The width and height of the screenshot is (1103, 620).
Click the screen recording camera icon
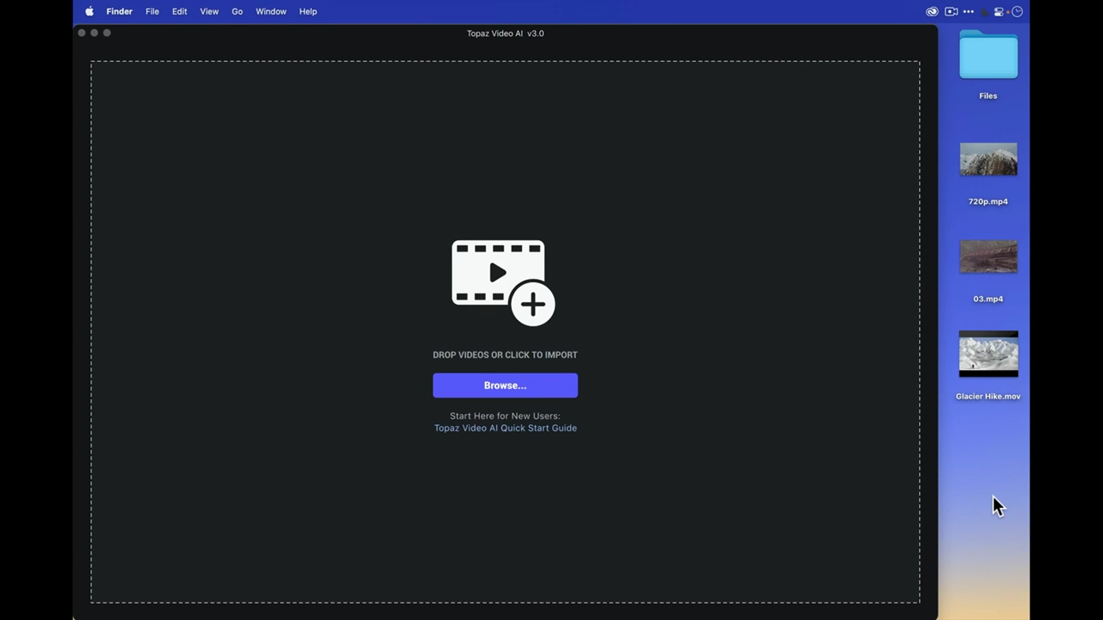click(x=951, y=11)
